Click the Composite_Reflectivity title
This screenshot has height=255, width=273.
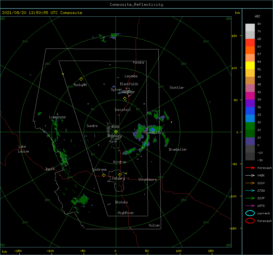136,5
